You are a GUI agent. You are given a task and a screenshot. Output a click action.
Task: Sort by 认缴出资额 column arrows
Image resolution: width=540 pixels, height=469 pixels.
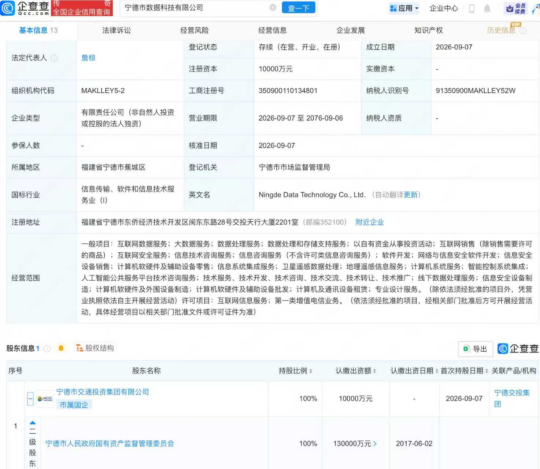(374, 371)
